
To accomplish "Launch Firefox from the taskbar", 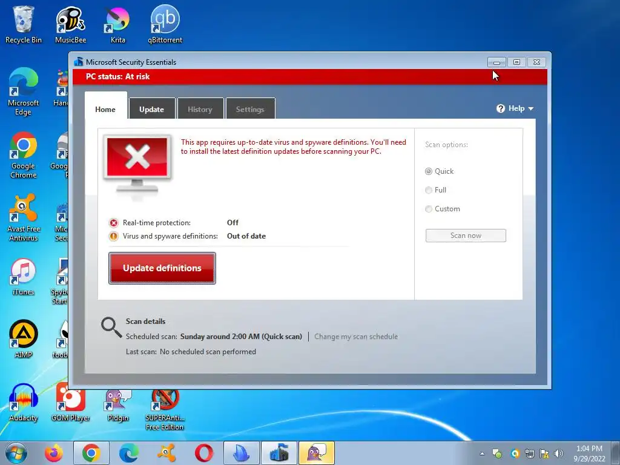I will pos(54,453).
